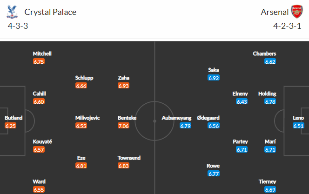The height and width of the screenshot is (194, 309).
Task: Select Chambers' 6.62 rating badge
Action: 270,62
